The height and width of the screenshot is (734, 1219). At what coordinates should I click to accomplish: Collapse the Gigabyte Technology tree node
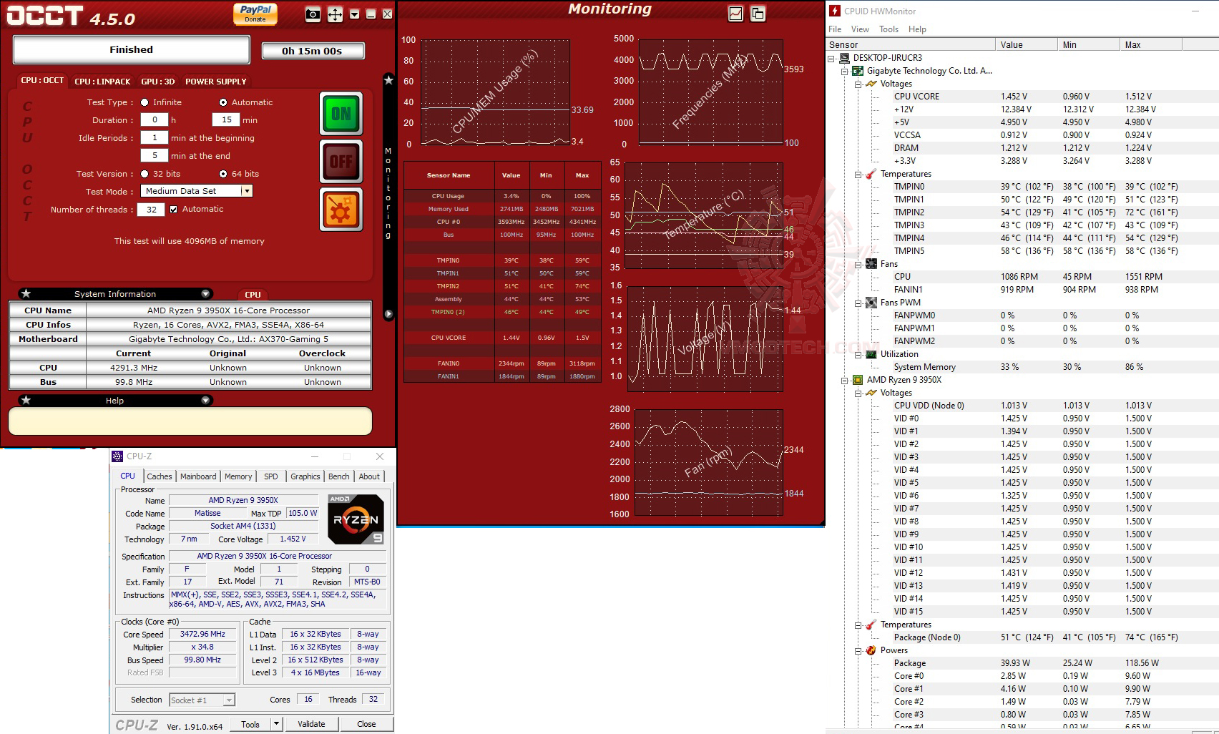(845, 71)
